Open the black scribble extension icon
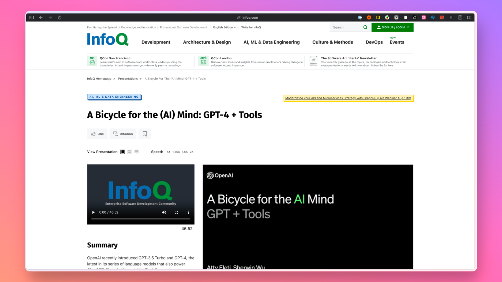The width and height of the screenshot is (502, 282). tap(414, 18)
